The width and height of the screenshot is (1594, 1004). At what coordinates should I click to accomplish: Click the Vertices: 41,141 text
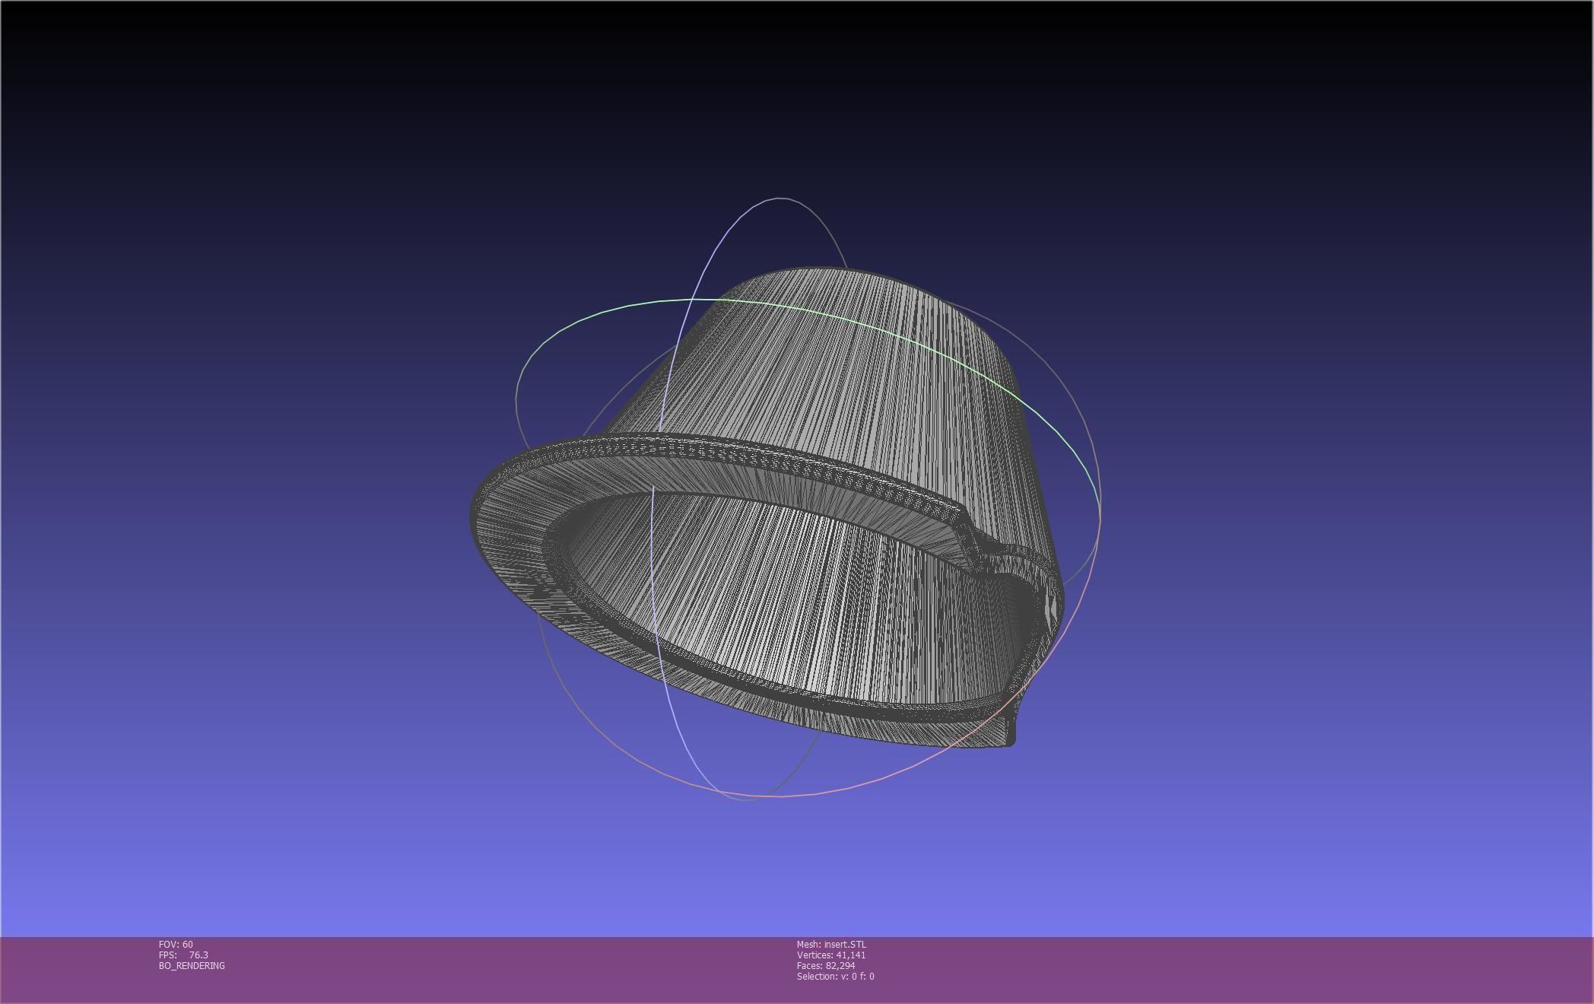pos(831,955)
